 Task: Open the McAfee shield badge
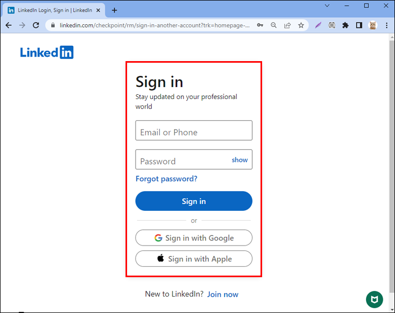click(x=374, y=299)
